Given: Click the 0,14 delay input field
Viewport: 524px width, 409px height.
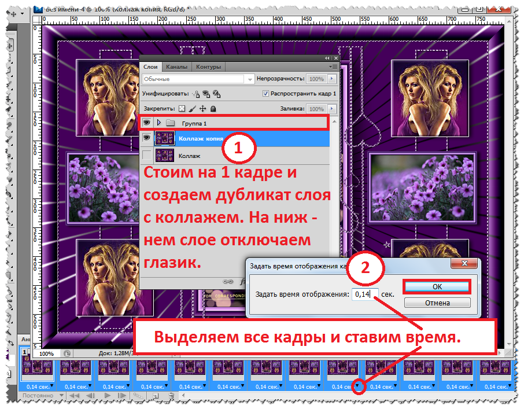Looking at the screenshot, I should pyautogui.click(x=365, y=294).
